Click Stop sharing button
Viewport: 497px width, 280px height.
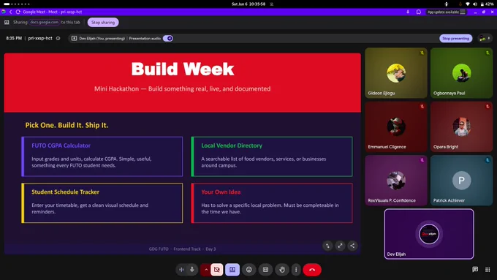coord(103,22)
